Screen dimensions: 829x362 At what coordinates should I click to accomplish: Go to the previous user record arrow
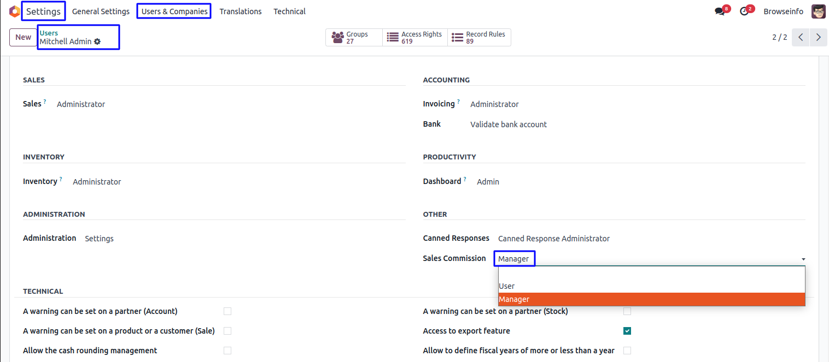click(x=801, y=37)
